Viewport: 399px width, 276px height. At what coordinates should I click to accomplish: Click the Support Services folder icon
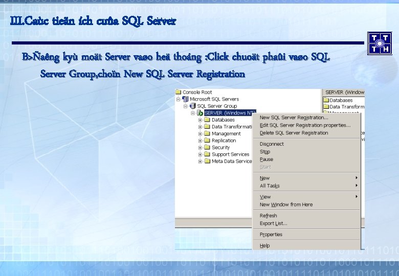coord(207,154)
